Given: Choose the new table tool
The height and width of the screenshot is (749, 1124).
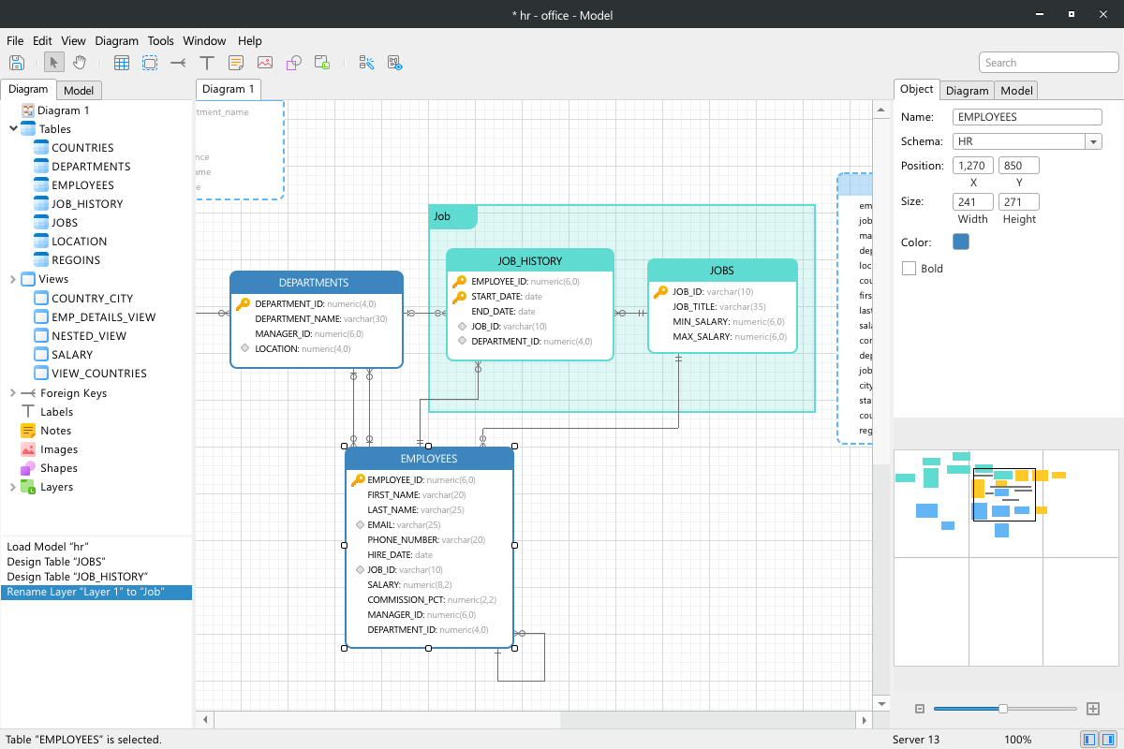Looking at the screenshot, I should tap(122, 63).
